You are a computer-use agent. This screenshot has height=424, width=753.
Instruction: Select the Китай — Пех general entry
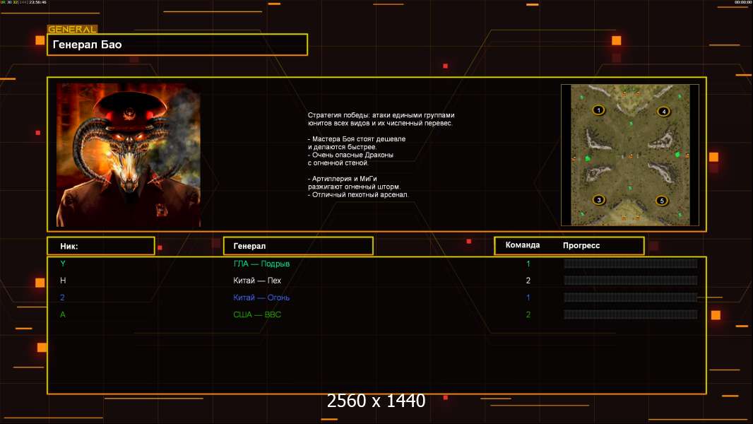pyautogui.click(x=257, y=281)
